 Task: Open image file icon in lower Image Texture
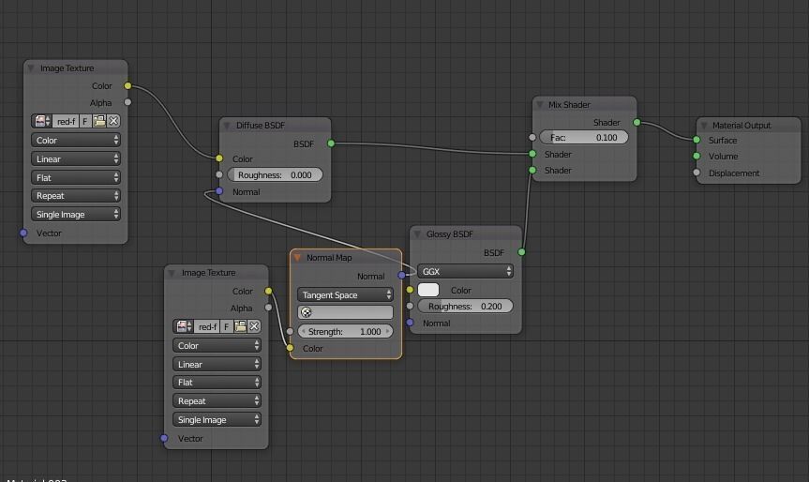[x=240, y=326]
